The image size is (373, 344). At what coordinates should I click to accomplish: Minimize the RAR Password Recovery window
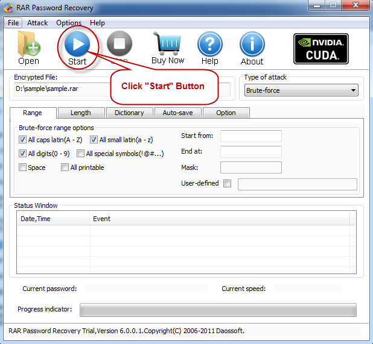[x=317, y=5]
